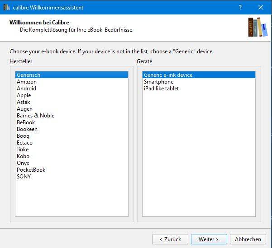
Task: Open the help question mark button
Action: 240,7
